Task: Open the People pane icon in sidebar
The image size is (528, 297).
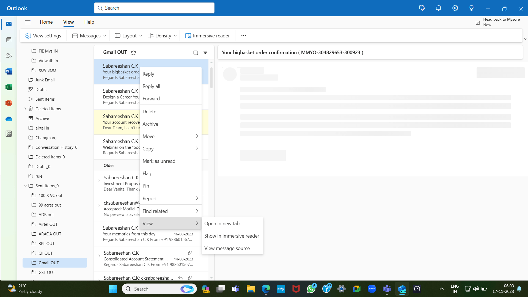Action: coord(9,55)
